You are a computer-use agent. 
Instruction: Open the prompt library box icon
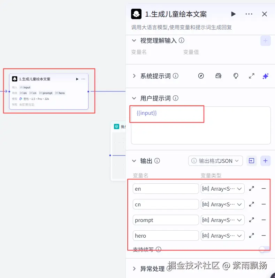click(x=218, y=76)
